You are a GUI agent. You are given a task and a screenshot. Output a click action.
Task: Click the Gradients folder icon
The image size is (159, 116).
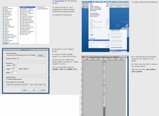(4, 24)
